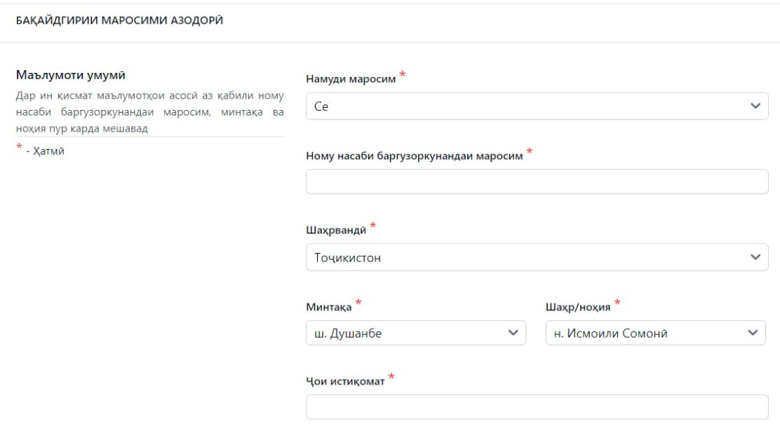Click the chevron arrow in the Намуди маросим field
780x433 pixels.
[755, 106]
